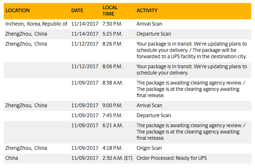Image resolution: width=255 pixels, height=168 pixels.
Task: Click the ACTIVITY column header
Action: coord(147,10)
